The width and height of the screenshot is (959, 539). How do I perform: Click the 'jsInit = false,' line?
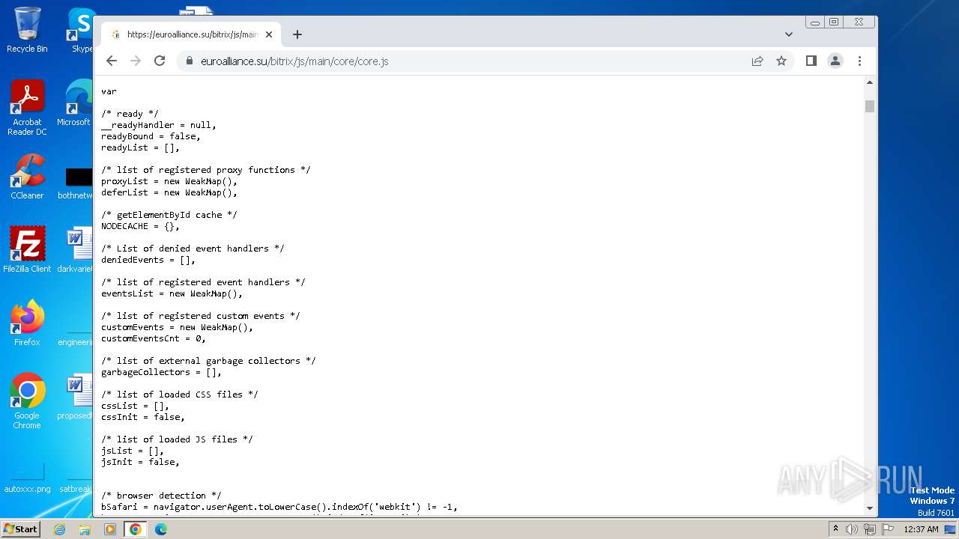click(x=140, y=462)
